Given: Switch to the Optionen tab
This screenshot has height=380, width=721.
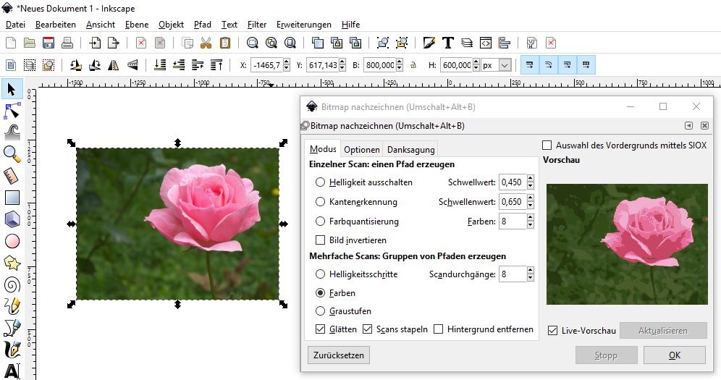Looking at the screenshot, I should coord(361,149).
